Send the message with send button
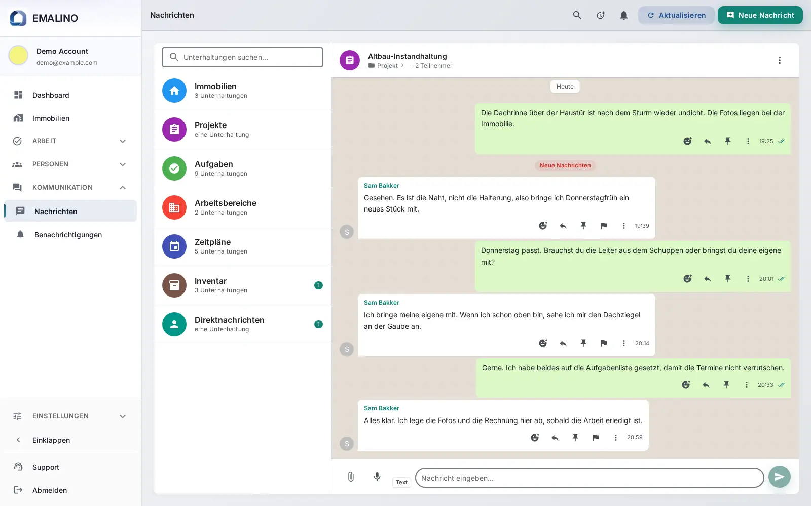811x506 pixels. pyautogui.click(x=780, y=477)
